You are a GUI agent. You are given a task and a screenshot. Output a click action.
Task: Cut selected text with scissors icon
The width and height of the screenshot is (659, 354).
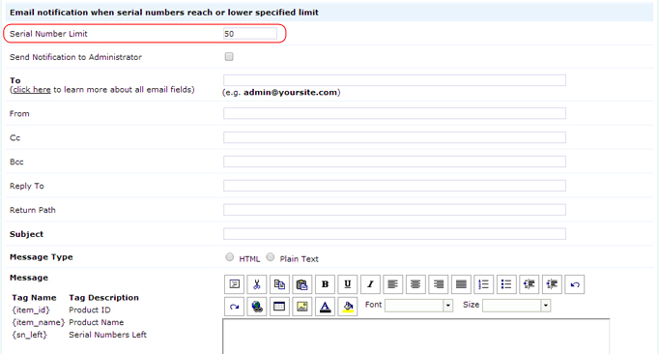tap(257, 284)
